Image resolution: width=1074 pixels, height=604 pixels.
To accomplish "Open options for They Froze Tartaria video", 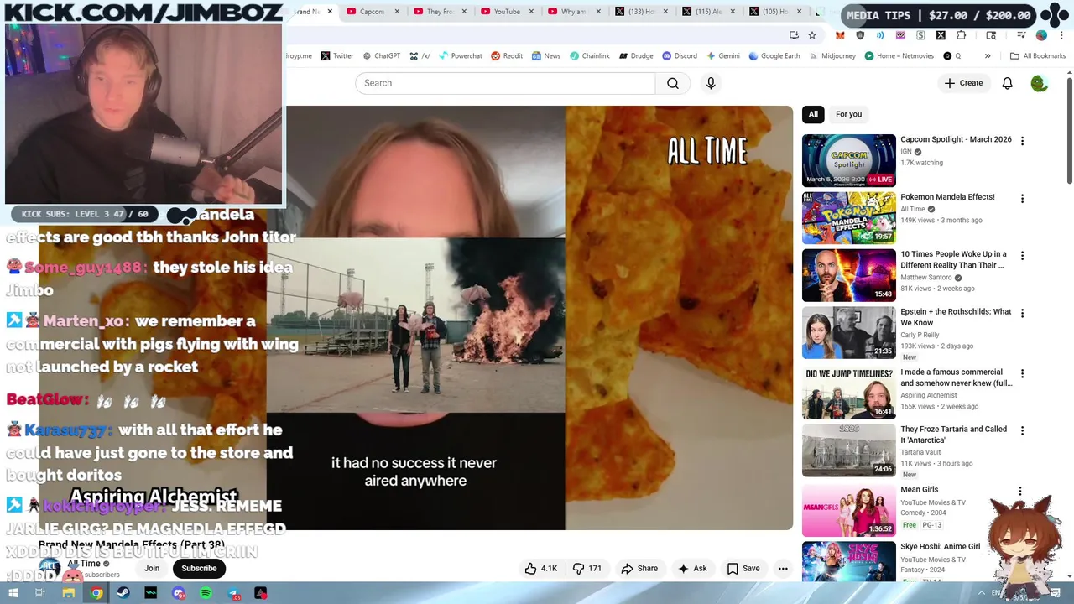I will (x=1022, y=430).
